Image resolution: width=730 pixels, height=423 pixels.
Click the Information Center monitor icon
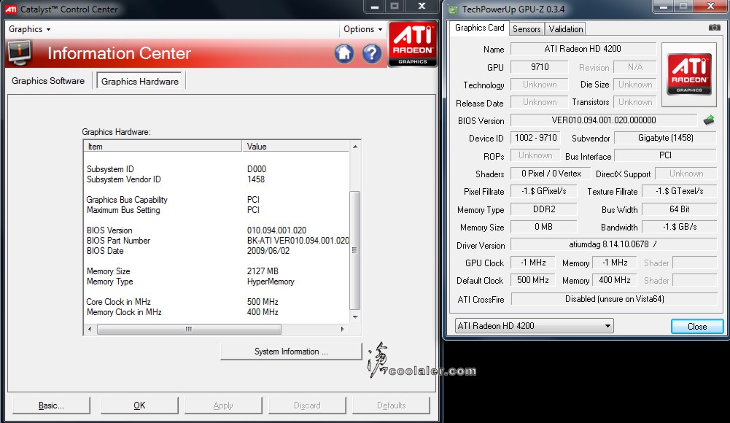(x=19, y=53)
